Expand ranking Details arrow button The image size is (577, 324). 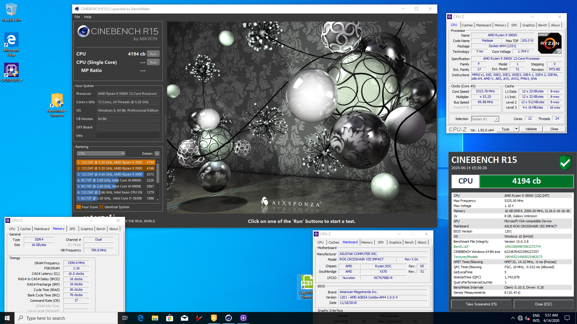(x=157, y=154)
